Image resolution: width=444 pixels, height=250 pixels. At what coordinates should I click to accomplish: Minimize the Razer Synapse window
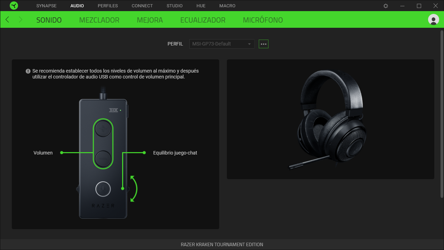pyautogui.click(x=402, y=6)
